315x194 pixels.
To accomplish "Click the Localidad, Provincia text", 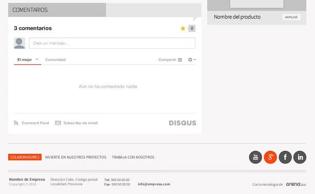I will coord(67,184).
